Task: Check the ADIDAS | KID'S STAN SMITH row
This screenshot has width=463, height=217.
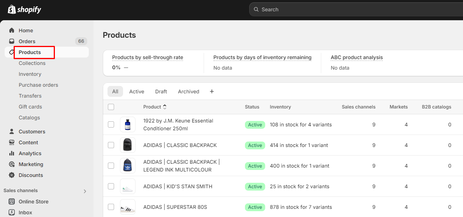Action: click(x=111, y=186)
